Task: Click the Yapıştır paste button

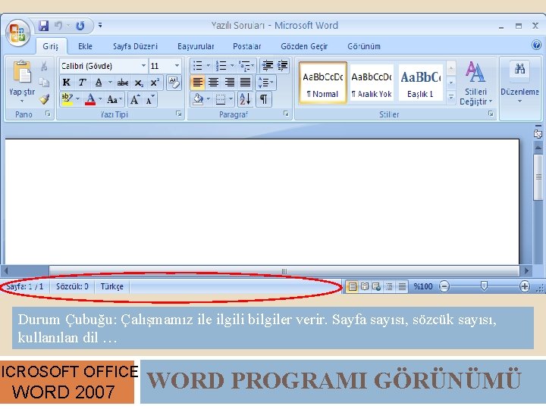Action: click(22, 81)
